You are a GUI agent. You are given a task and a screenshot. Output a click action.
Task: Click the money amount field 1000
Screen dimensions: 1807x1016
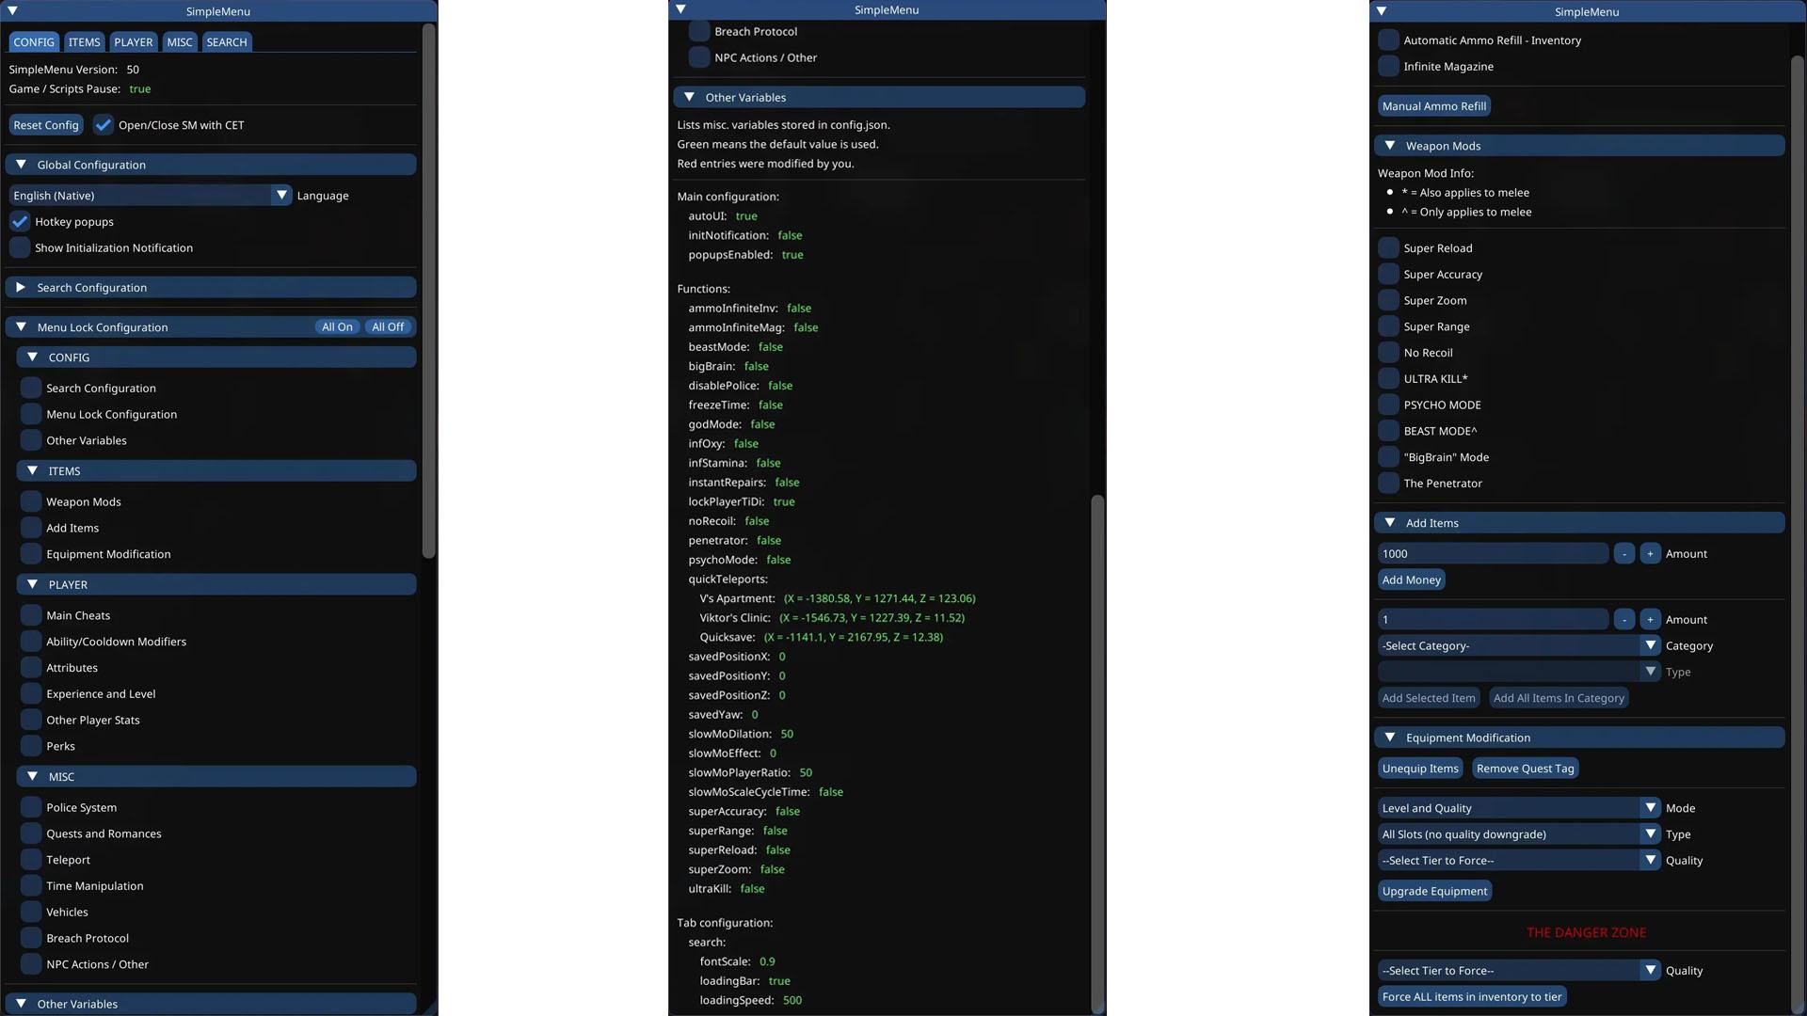pos(1493,554)
